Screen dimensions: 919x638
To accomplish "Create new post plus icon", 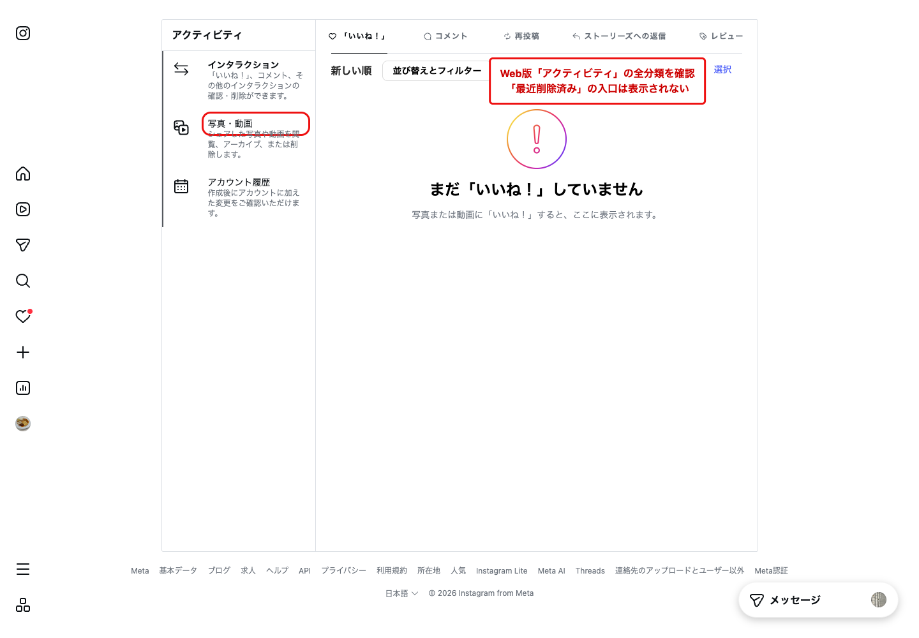I will (23, 352).
